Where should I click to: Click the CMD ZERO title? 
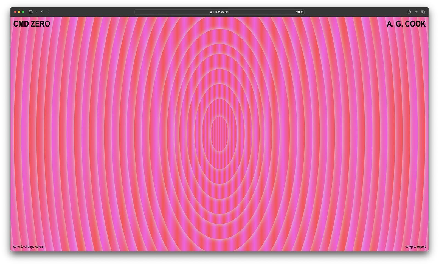32,24
